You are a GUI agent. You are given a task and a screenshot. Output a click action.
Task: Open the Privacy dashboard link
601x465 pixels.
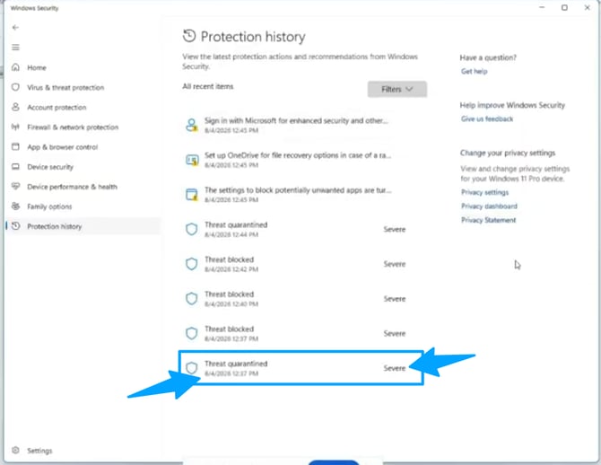coord(489,206)
